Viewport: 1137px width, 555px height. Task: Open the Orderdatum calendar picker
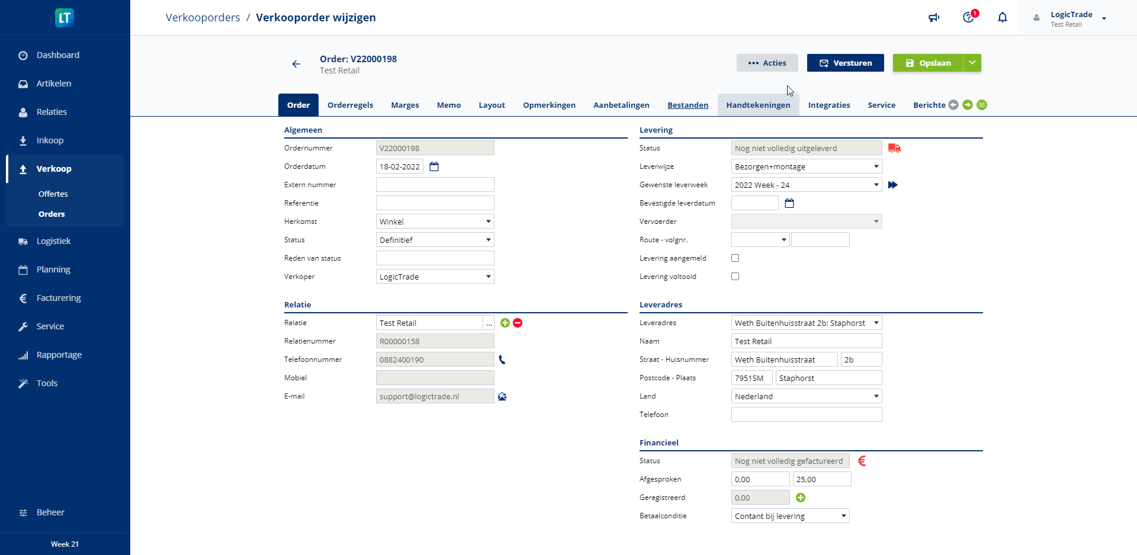click(x=434, y=166)
